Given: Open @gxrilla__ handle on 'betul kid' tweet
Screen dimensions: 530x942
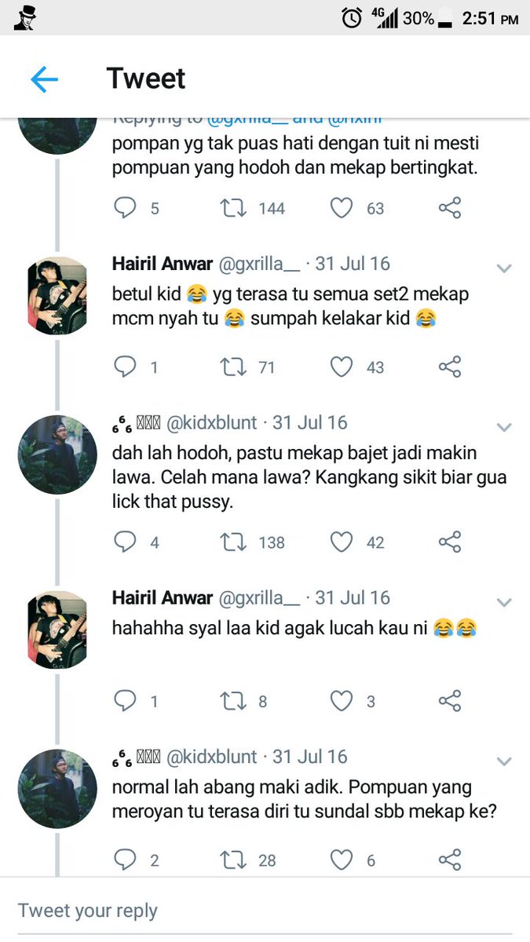Looking at the screenshot, I should pos(258,265).
